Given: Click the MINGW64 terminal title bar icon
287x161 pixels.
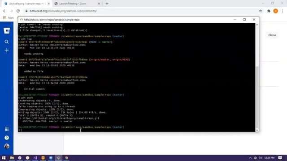Looking at the screenshot, I should click(x=21, y=20).
